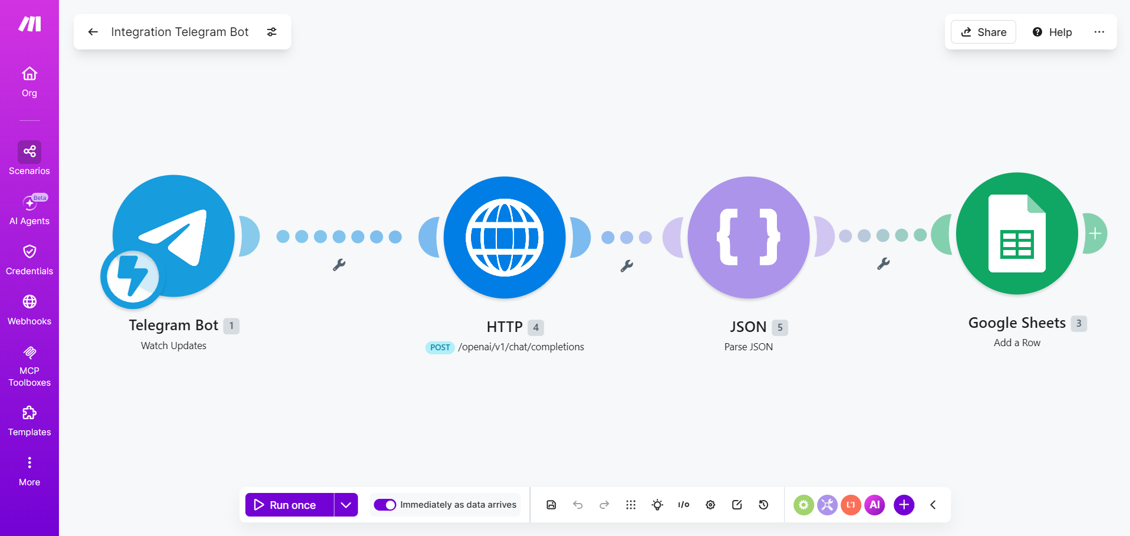Click the scenario name Integration Telegram Bot
This screenshot has height=536, width=1130.
tap(180, 32)
